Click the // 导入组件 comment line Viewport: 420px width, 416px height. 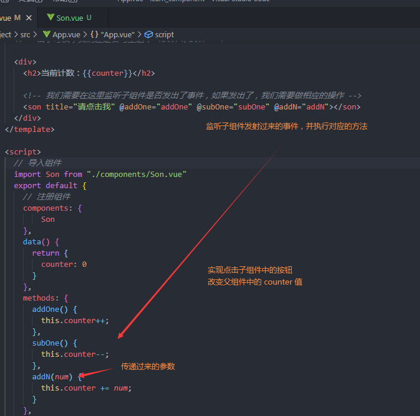click(37, 163)
